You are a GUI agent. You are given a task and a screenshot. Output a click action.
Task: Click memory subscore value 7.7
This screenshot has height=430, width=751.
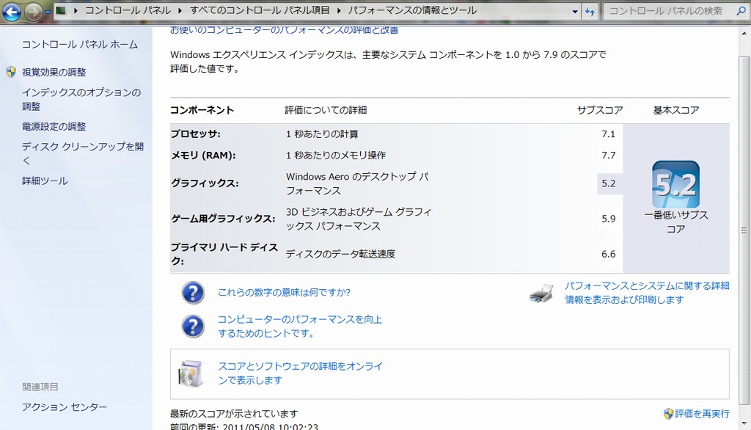608,156
